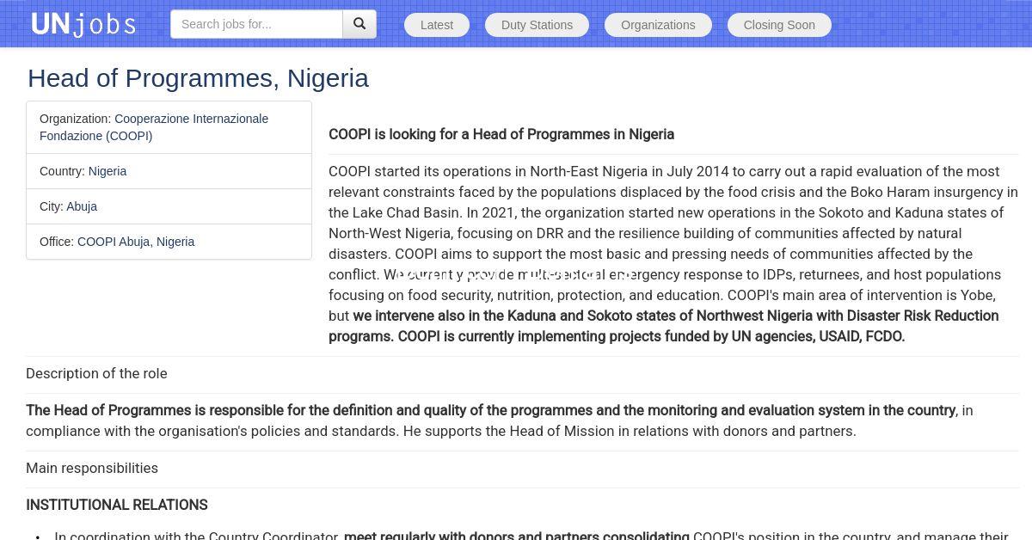Select the 'Description of the role' heading
The image size is (1032, 540).
point(96,373)
